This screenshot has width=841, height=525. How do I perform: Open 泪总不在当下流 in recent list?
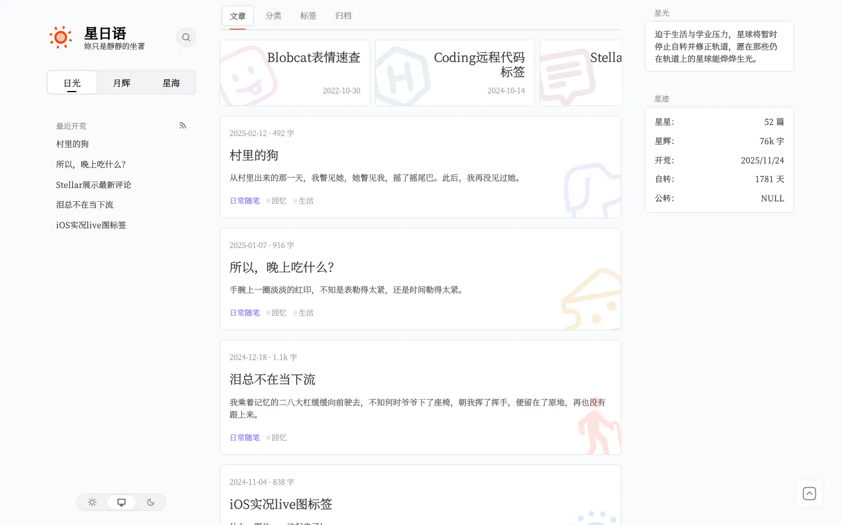[x=85, y=205]
